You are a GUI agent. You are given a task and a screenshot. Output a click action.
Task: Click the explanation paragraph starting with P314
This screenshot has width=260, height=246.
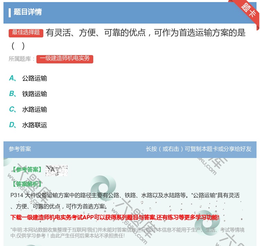125,201
